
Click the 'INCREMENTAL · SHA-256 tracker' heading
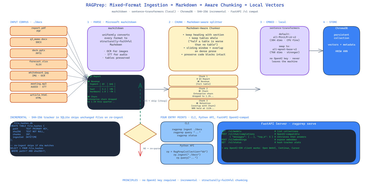(x=66, y=117)
